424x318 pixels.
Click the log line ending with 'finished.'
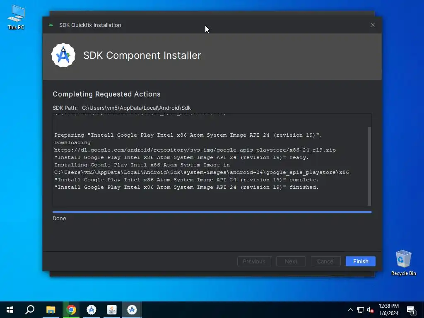click(x=187, y=187)
